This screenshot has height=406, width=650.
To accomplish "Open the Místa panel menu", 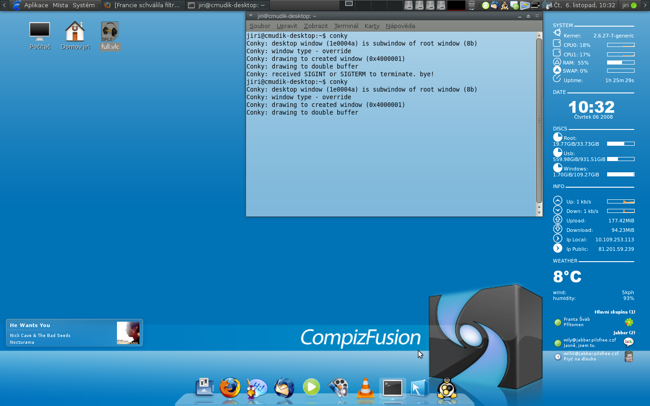I will coord(60,5).
